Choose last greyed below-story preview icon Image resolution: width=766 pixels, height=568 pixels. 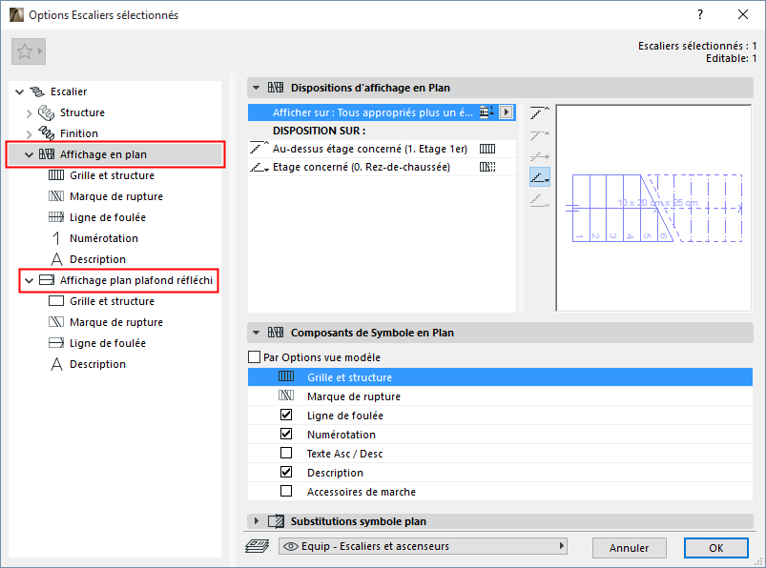540,199
